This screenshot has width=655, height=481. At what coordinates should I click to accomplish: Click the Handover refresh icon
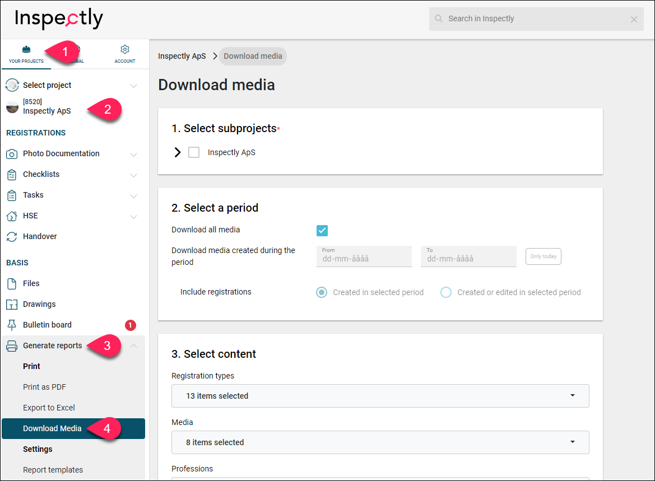(x=12, y=237)
